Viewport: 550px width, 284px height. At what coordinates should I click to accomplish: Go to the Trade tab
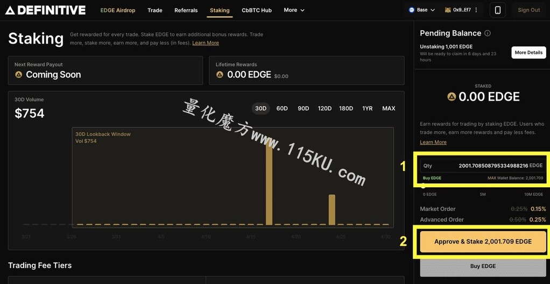pyautogui.click(x=154, y=10)
